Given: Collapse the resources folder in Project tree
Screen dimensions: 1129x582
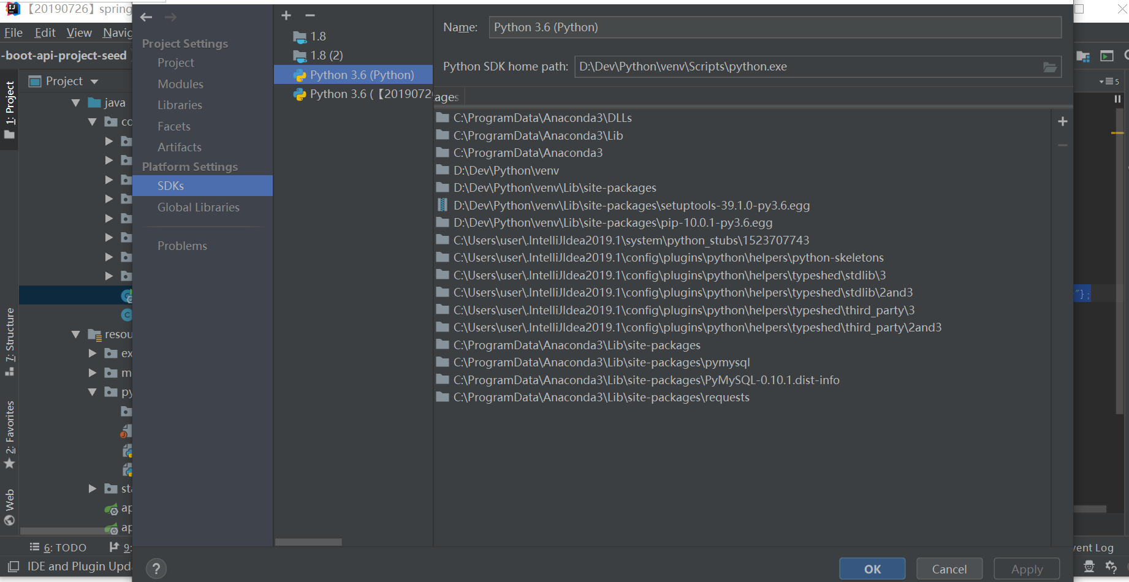Looking at the screenshot, I should click(75, 334).
